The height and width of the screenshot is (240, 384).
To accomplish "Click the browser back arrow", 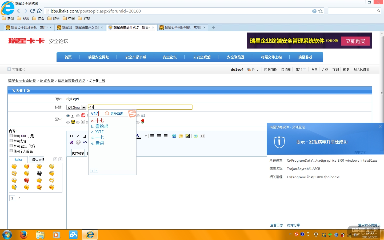I will coord(18,11).
